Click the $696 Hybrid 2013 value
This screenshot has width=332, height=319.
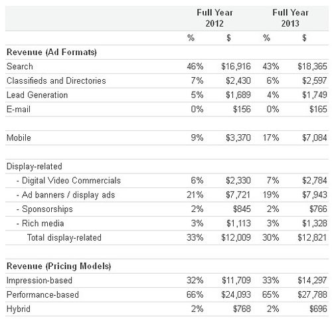318,309
